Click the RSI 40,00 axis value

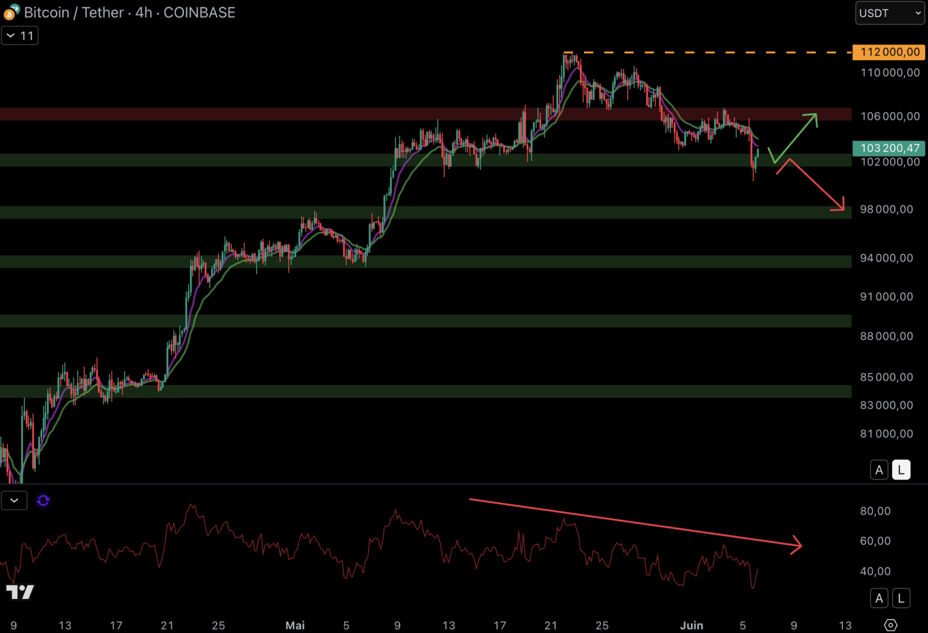pos(875,571)
